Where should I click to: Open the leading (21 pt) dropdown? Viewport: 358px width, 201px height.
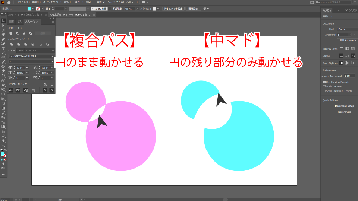[52, 68]
